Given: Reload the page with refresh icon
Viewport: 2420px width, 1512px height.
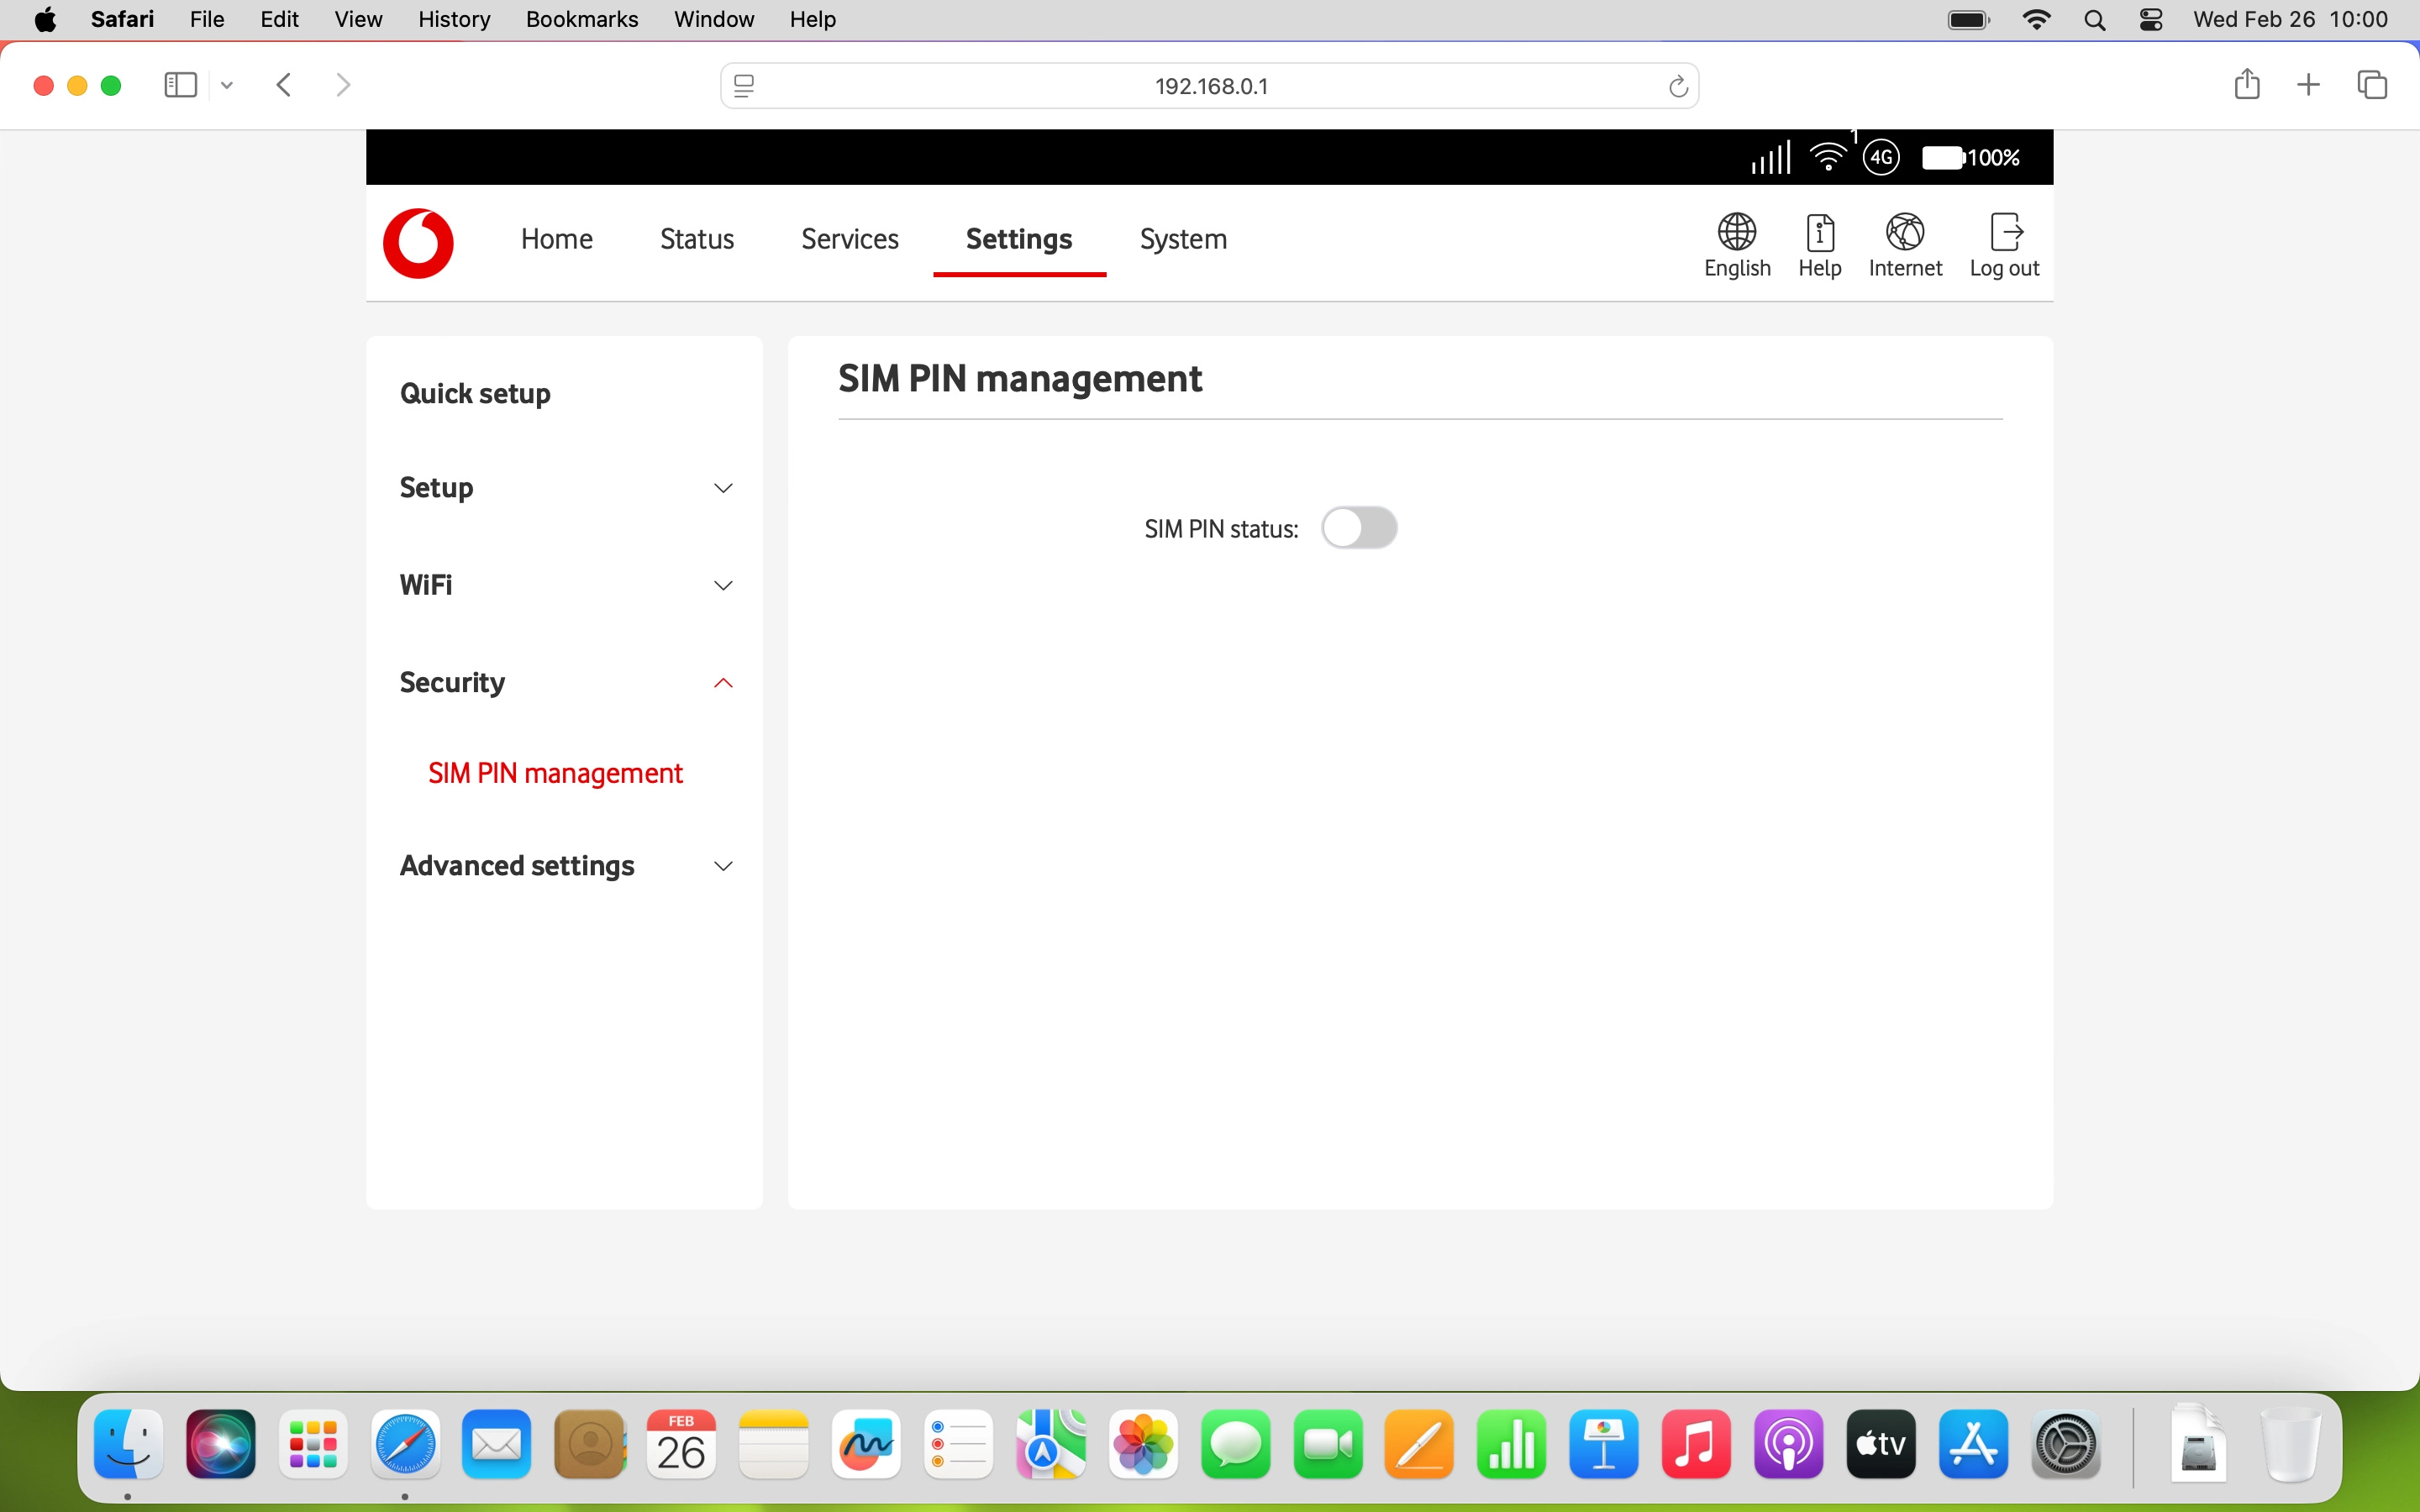Looking at the screenshot, I should (1678, 87).
